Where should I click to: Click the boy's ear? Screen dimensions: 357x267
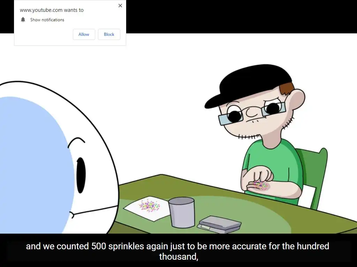(x=297, y=100)
